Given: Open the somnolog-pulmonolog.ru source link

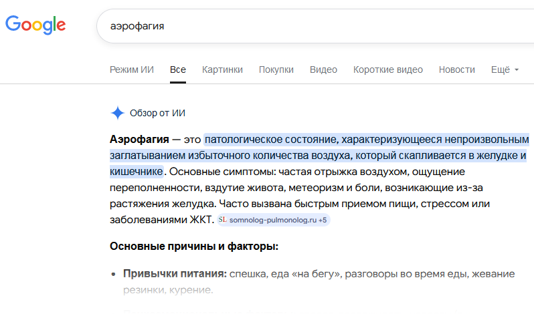Looking at the screenshot, I should coord(273,220).
